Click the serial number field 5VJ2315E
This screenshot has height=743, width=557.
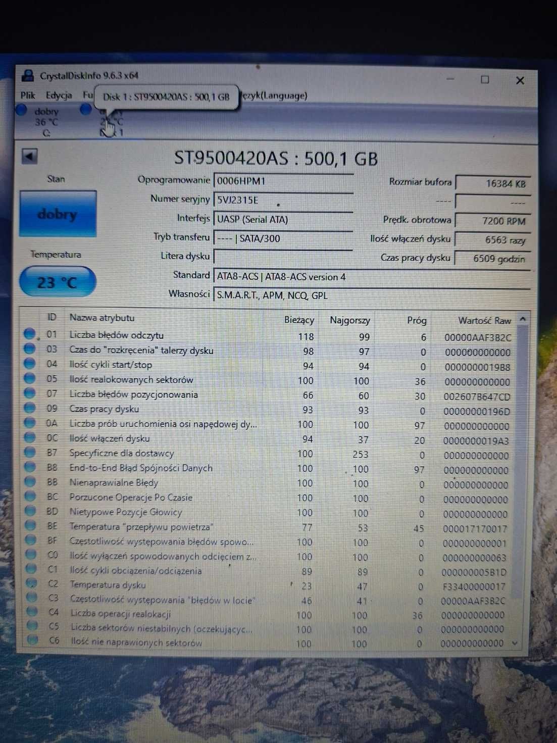pyautogui.click(x=283, y=200)
